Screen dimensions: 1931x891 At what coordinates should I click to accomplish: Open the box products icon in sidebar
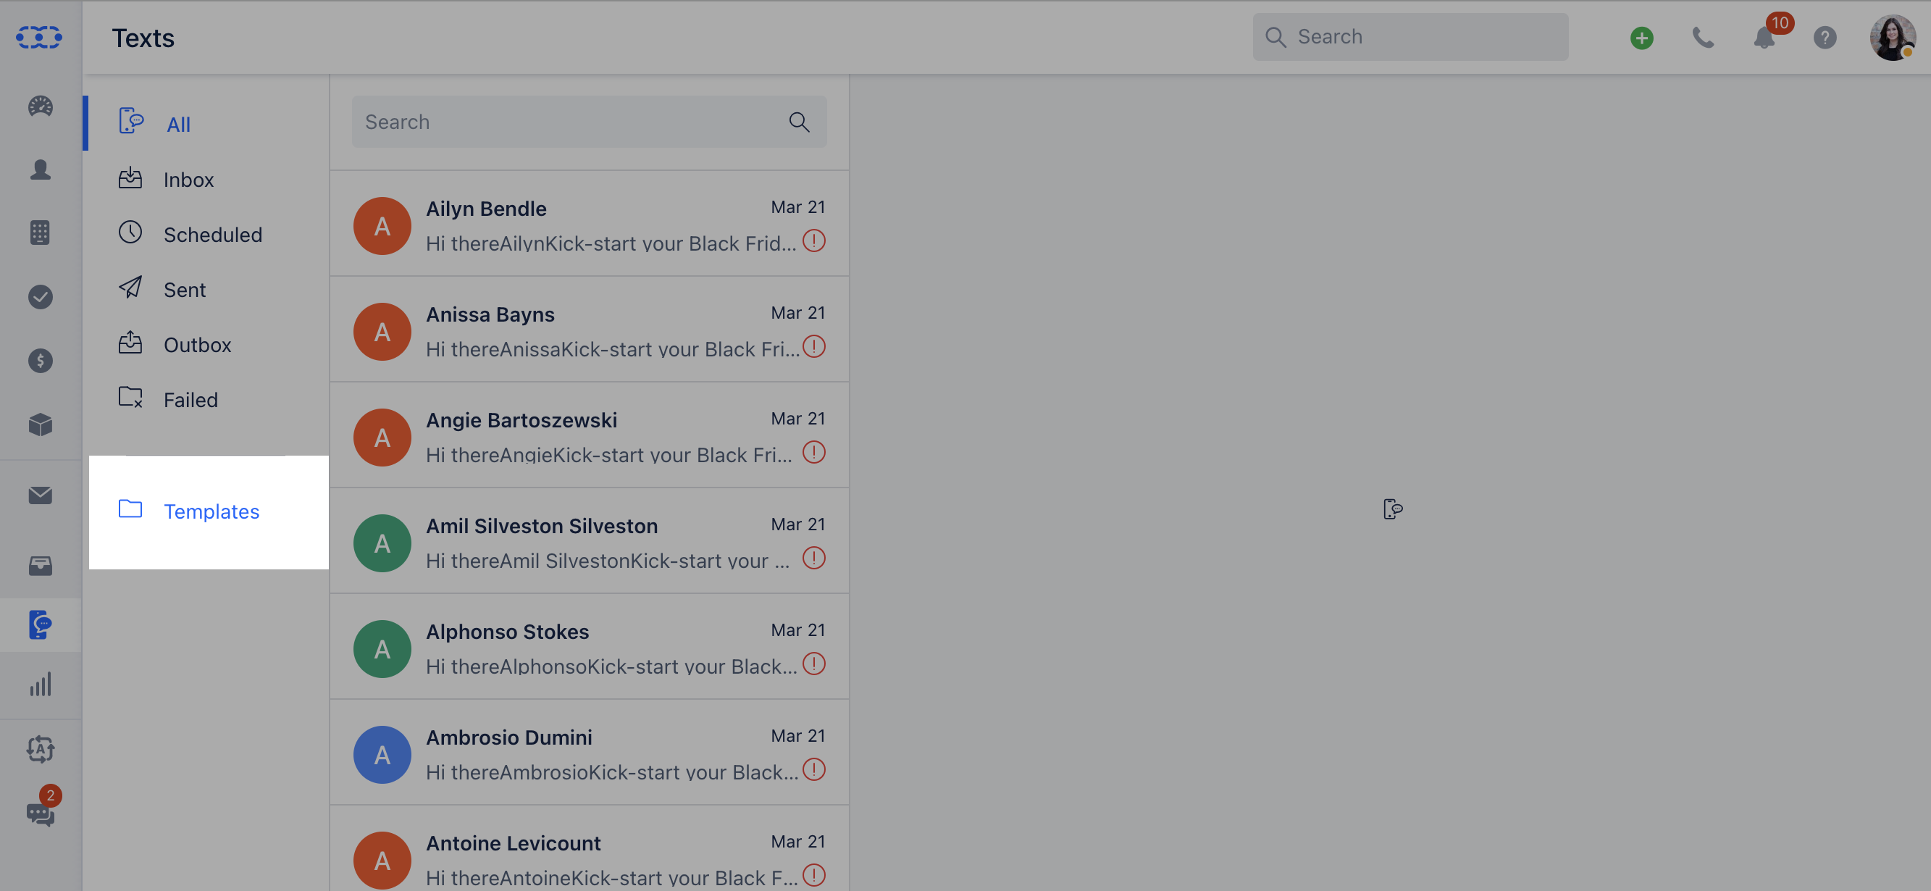click(41, 424)
